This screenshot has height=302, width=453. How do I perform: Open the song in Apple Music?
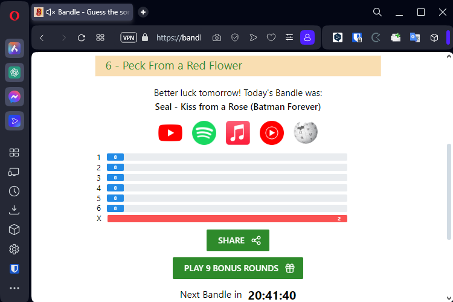pos(238,133)
